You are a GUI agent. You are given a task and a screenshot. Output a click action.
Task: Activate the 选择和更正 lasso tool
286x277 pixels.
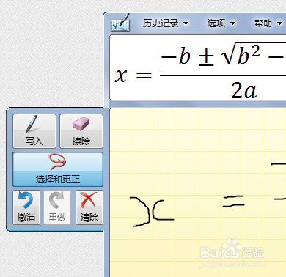(x=58, y=169)
